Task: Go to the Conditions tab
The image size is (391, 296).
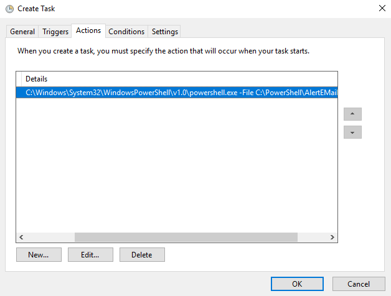Action: tap(126, 32)
